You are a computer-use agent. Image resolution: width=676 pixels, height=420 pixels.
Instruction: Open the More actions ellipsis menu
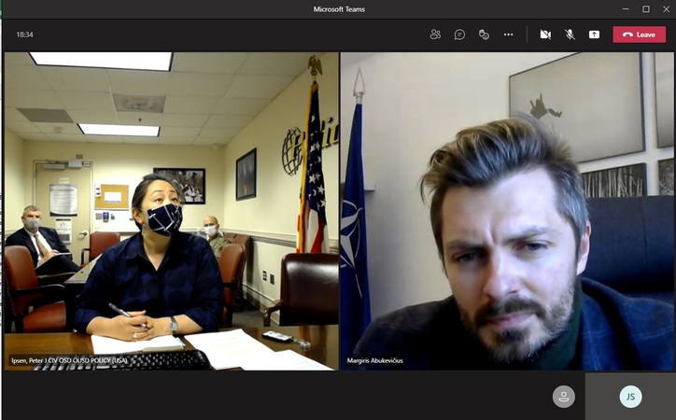pyautogui.click(x=509, y=35)
